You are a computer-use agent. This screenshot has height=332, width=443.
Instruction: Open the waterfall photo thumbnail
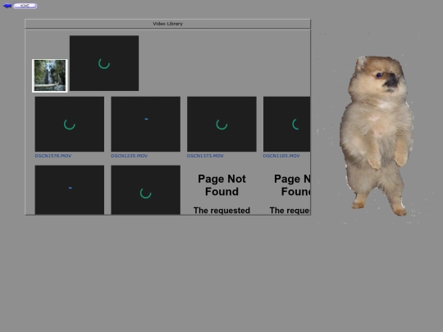50,75
